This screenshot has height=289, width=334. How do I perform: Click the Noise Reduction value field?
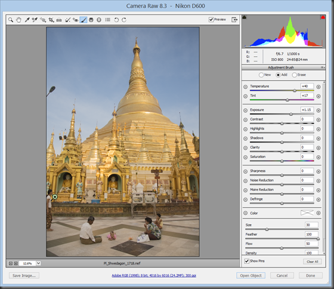click(307, 180)
